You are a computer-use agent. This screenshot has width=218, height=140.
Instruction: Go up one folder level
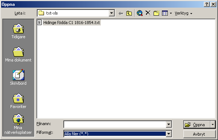click(129, 13)
